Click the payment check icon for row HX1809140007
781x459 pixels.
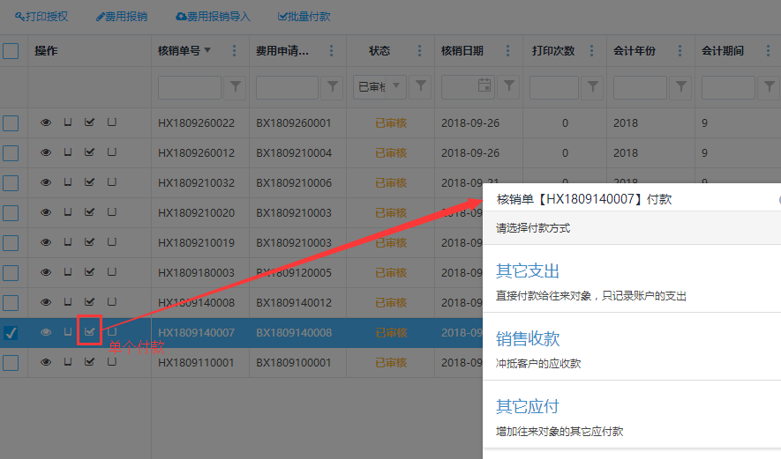pos(89,332)
